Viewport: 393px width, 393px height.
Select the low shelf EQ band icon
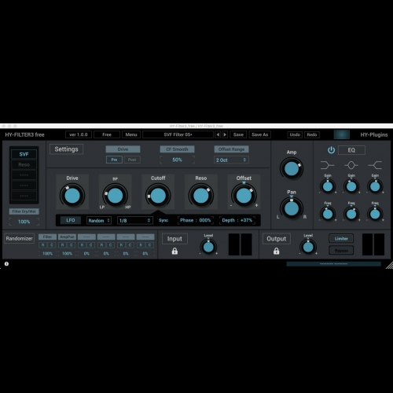(327, 165)
